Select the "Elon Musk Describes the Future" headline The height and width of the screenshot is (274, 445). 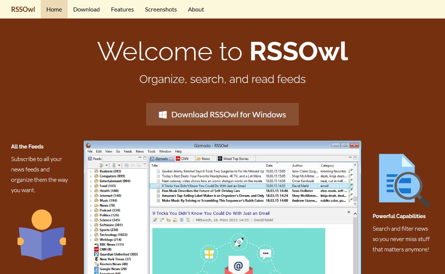pos(201,191)
